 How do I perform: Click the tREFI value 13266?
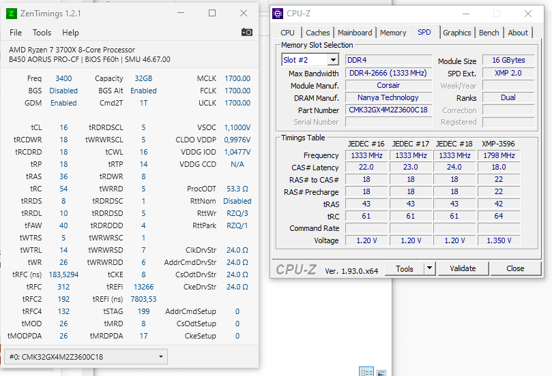(x=143, y=287)
